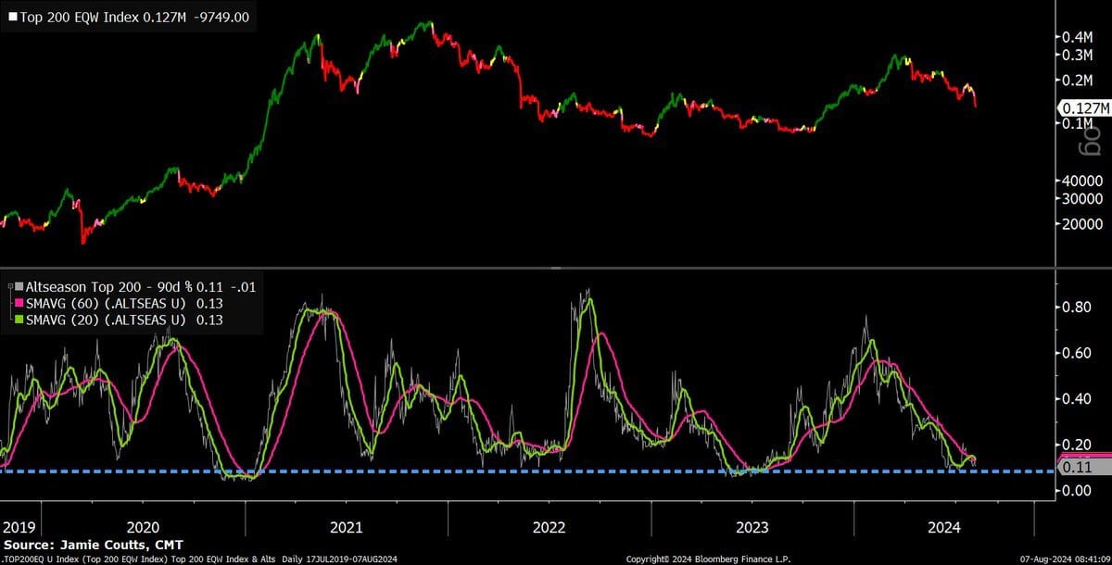
Task: Click the Source: Jamie Coutts, CMT text
Action: pos(93,544)
